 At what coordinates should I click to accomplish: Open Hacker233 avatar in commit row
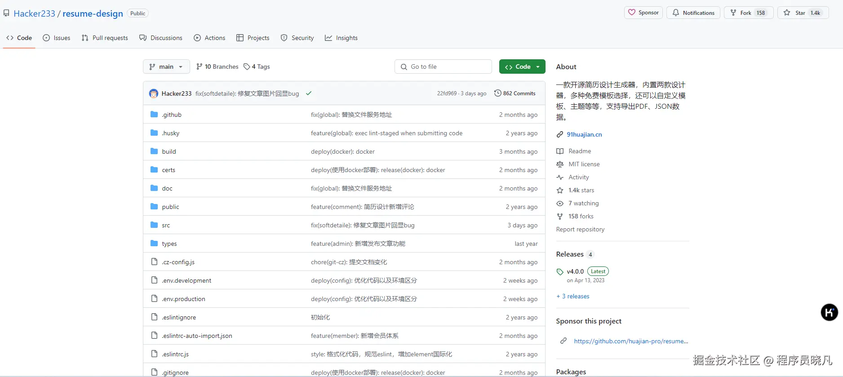coord(154,93)
